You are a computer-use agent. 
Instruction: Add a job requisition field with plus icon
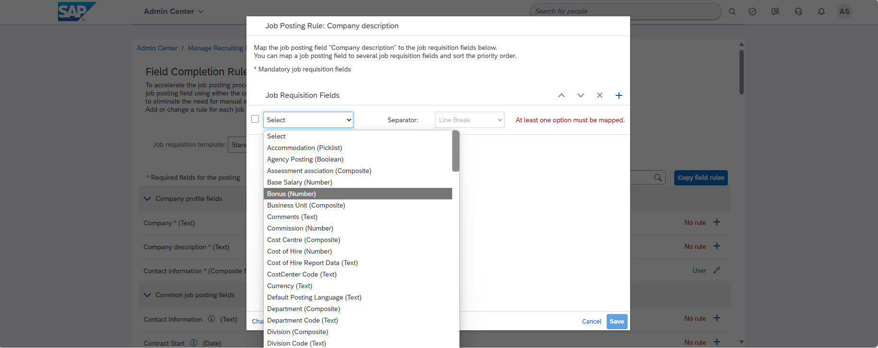[x=619, y=95]
